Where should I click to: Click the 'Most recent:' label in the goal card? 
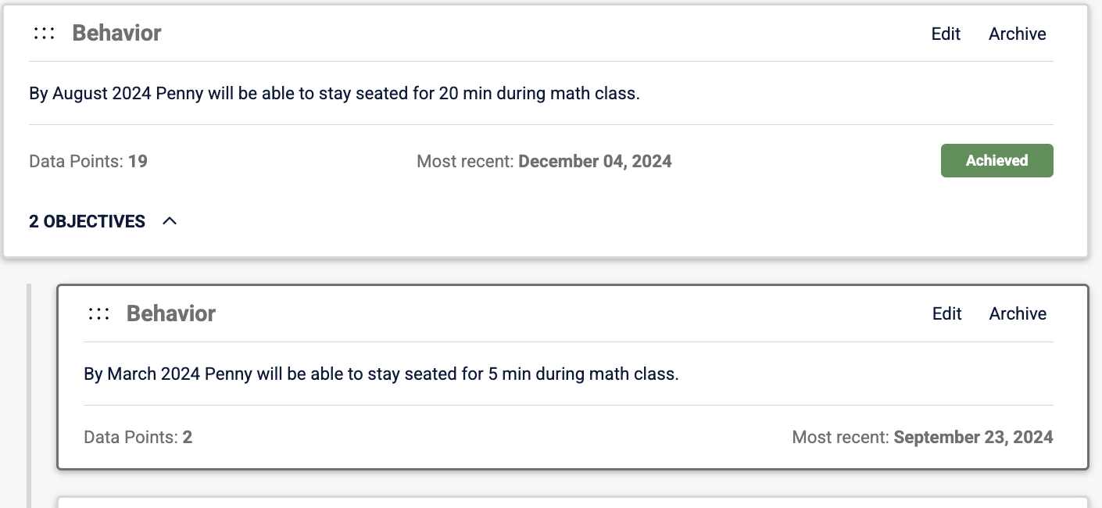pos(465,162)
